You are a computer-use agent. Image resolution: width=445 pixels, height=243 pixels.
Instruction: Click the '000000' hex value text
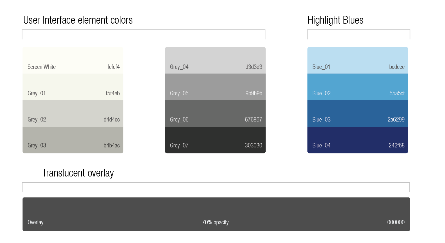coord(396,222)
